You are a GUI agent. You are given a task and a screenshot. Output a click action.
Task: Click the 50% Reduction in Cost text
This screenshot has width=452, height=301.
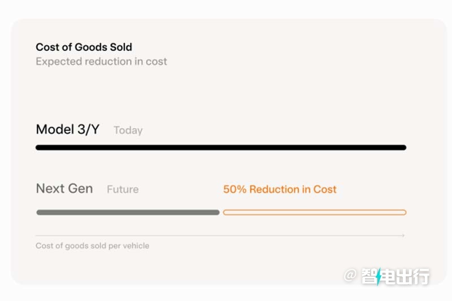click(280, 189)
